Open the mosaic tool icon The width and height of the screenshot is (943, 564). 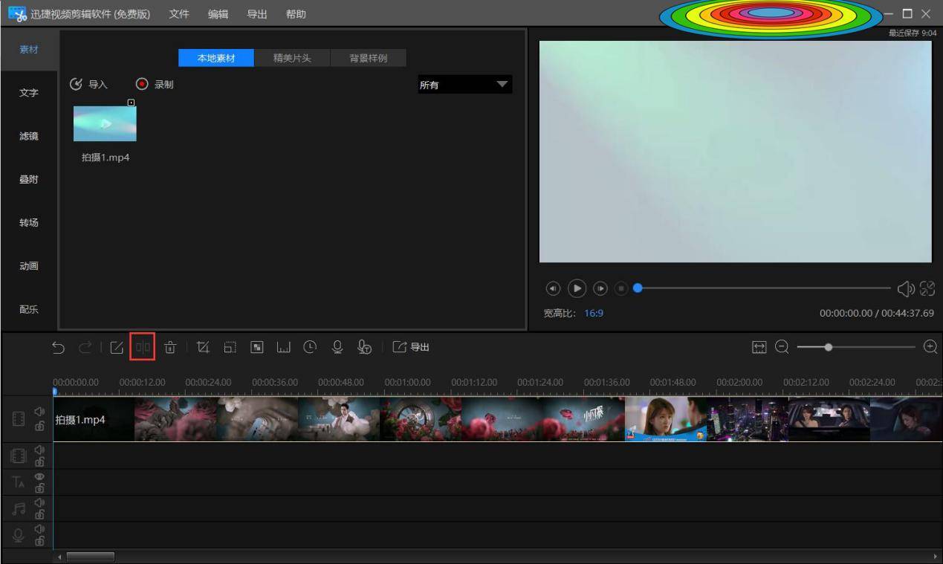[257, 347]
